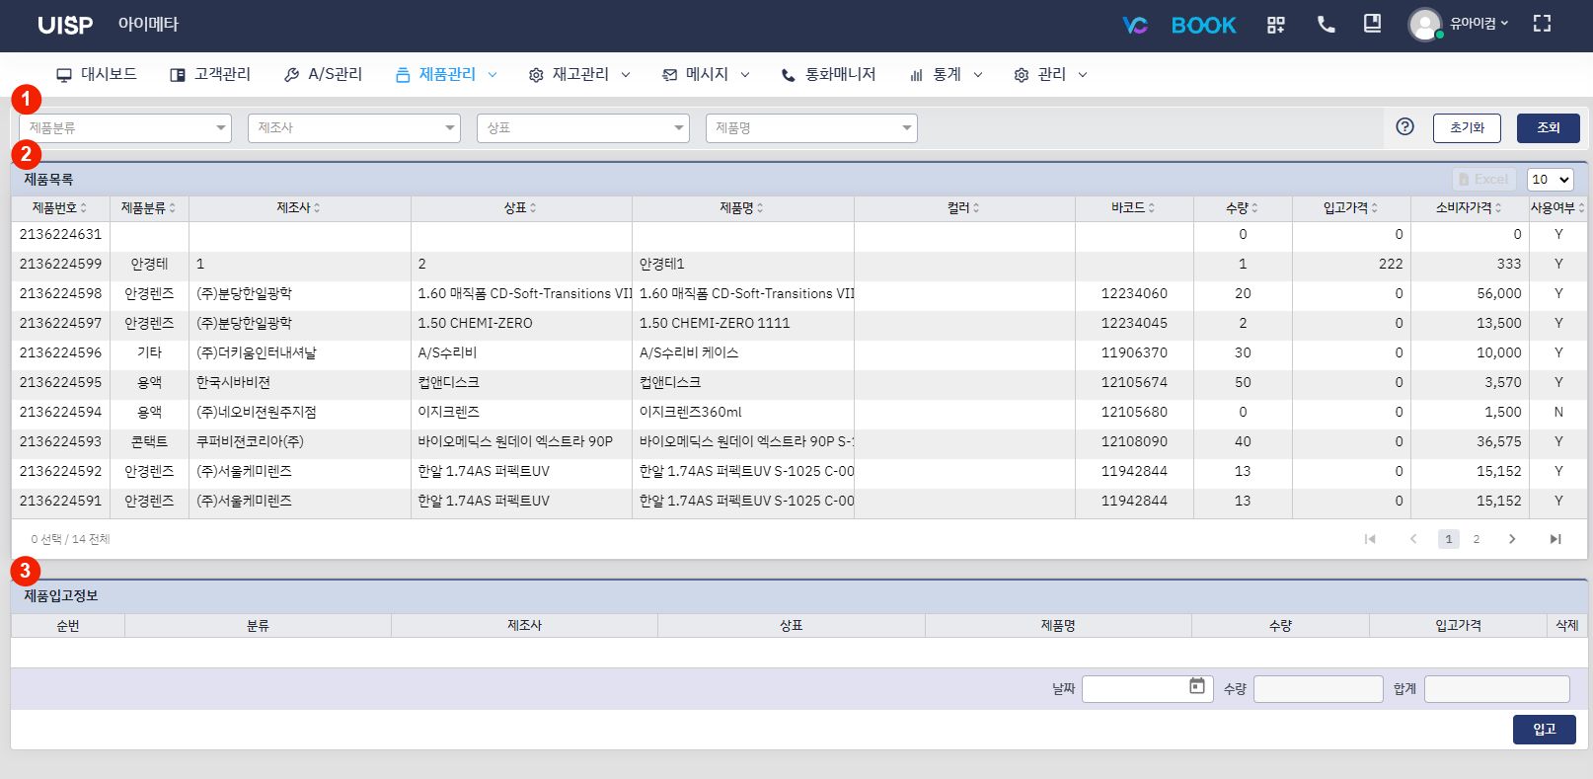Sort by 사용여부 column header

1558,208
